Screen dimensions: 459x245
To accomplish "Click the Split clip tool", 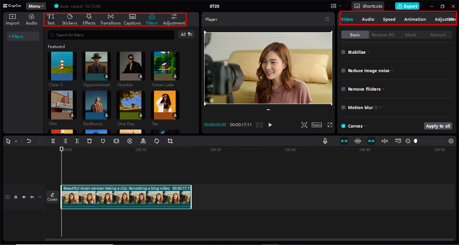I will tap(53, 141).
